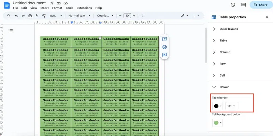Show document outline icon

click(11, 31)
